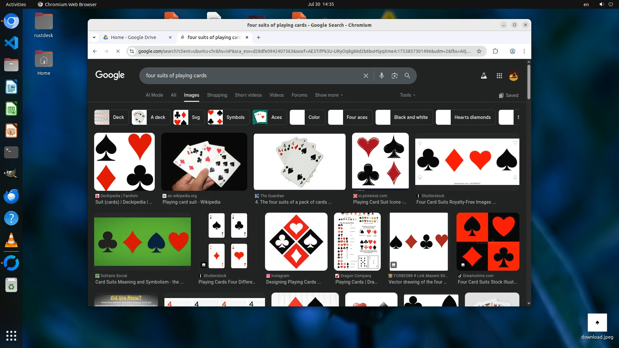This screenshot has width=619, height=348.
Task: Clear the search box with X icon
Action: [x=366, y=75]
